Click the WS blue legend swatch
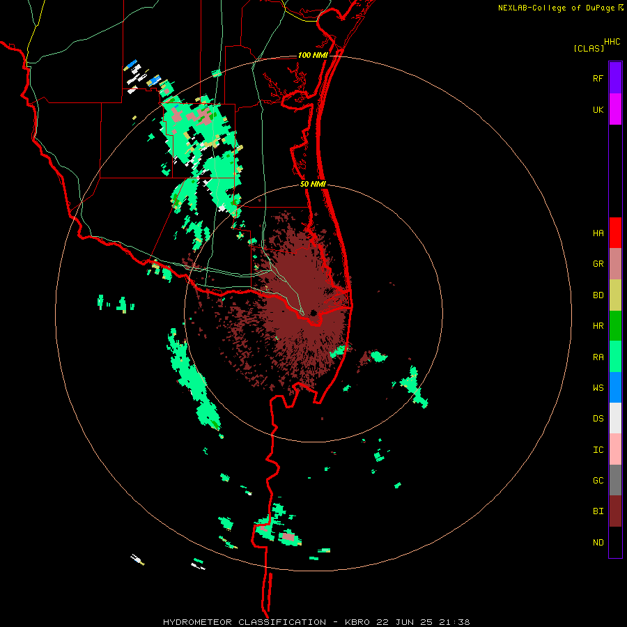 [x=615, y=387]
